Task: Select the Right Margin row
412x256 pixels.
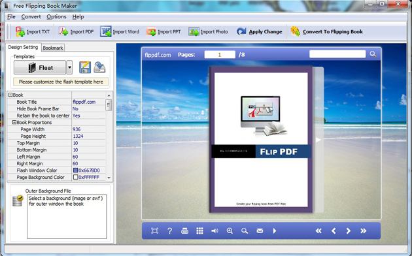Action: (56, 163)
